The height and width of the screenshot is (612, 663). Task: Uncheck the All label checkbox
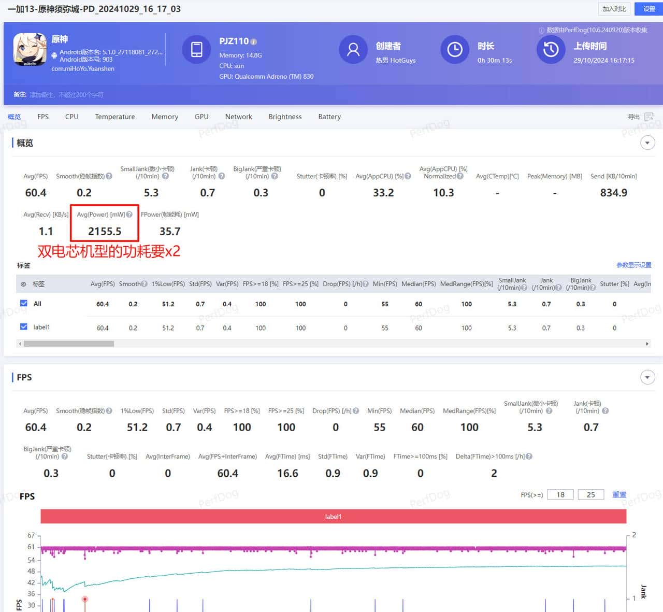tap(23, 304)
